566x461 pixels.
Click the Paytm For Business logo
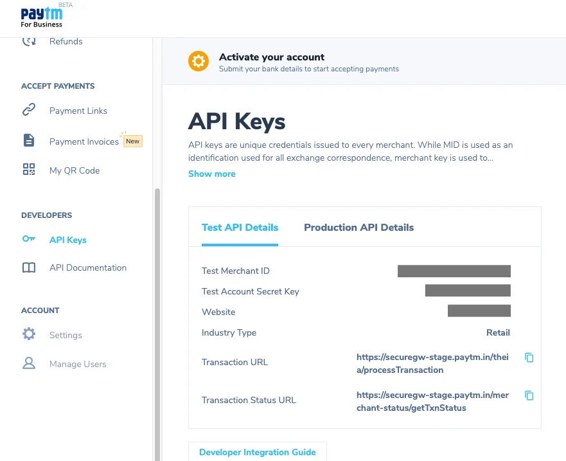[42, 17]
